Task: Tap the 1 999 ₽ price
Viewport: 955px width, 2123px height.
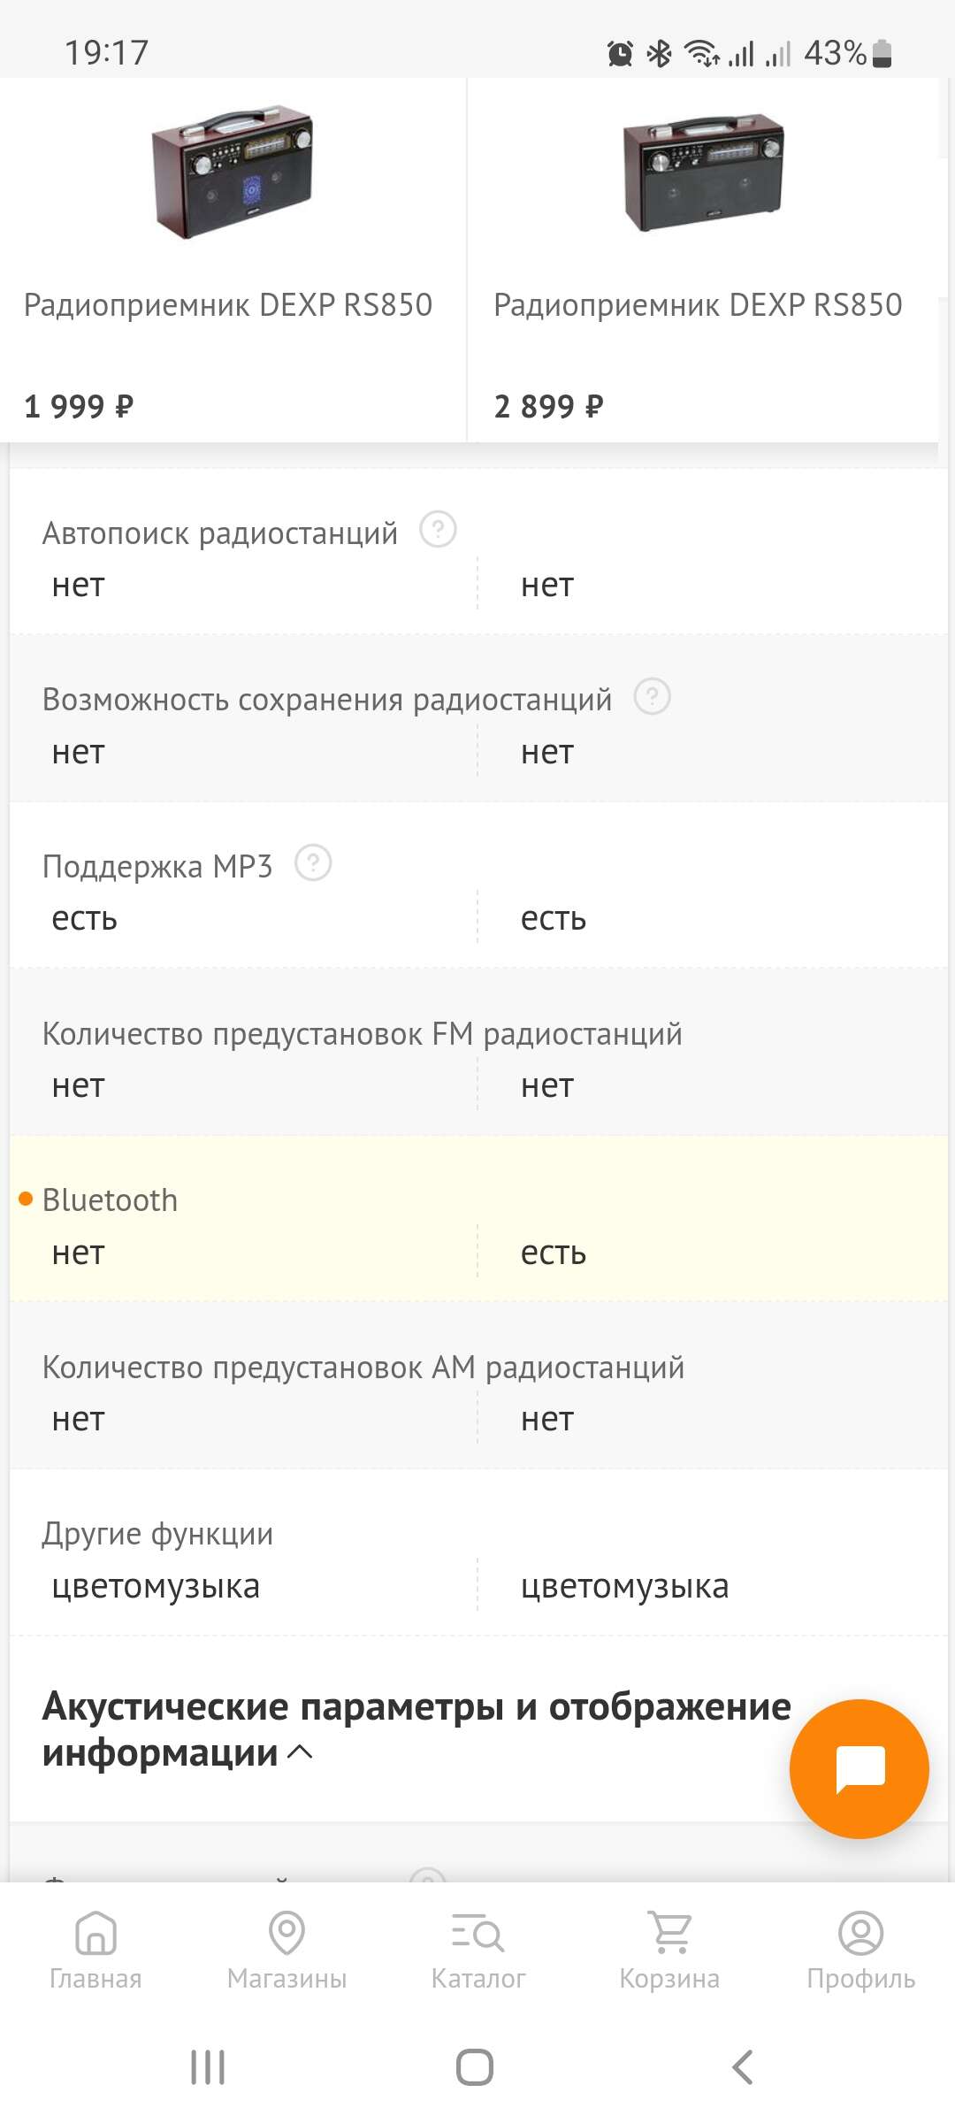Action: pyautogui.click(x=79, y=407)
